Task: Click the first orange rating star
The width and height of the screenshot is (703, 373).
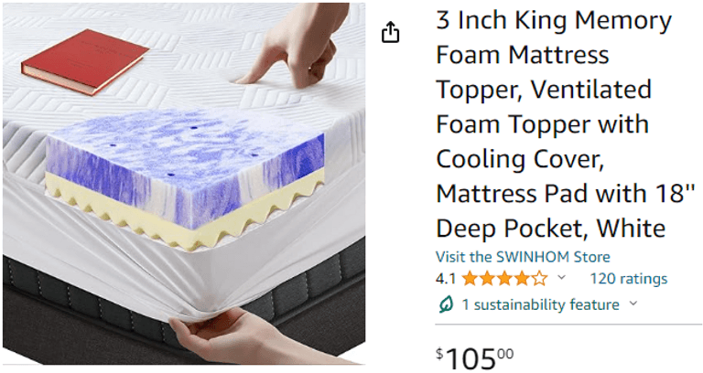Action: (x=470, y=279)
